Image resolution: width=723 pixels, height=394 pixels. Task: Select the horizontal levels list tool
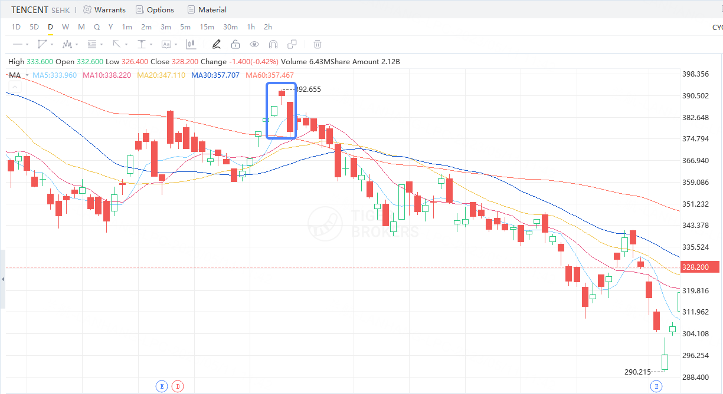point(92,44)
